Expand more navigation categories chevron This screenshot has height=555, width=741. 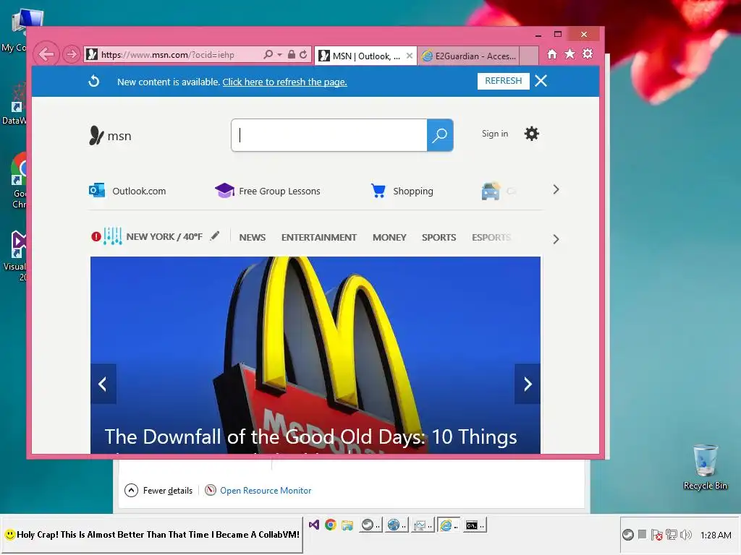pyautogui.click(x=556, y=239)
